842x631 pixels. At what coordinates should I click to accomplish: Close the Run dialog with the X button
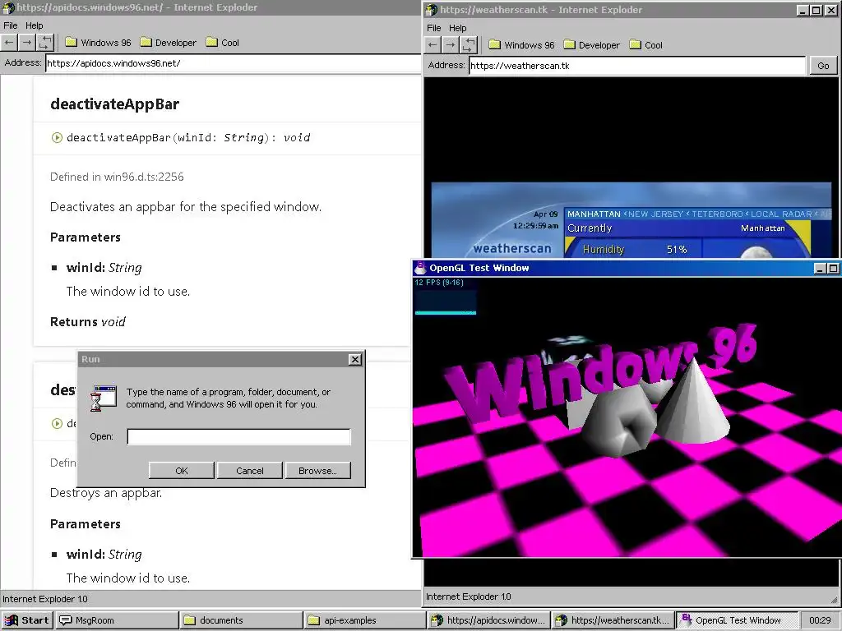coord(355,360)
